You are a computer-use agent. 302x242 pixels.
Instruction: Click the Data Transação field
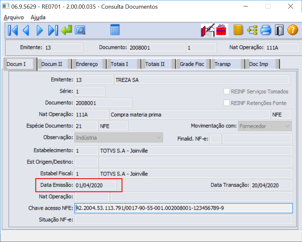click(x=272, y=185)
